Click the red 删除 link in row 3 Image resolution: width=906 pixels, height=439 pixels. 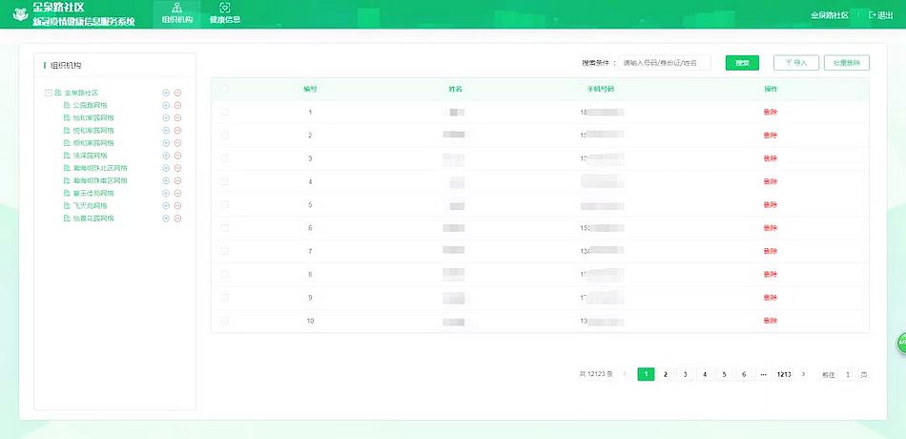[x=771, y=157]
